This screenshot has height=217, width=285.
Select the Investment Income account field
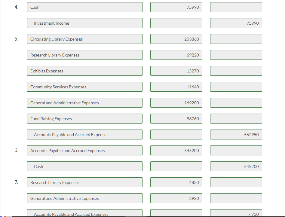click(85, 23)
